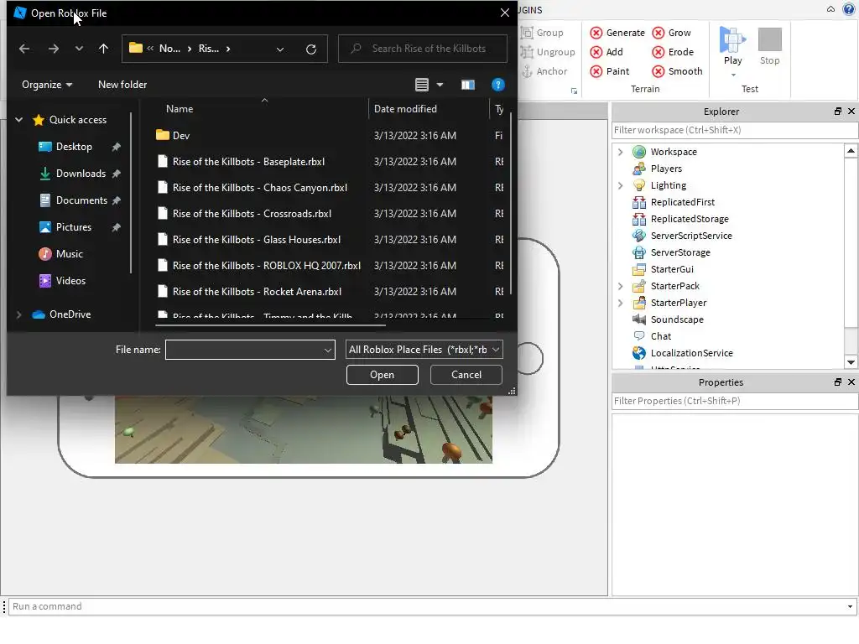
Task: Open Videos folder in sidebar
Action: coord(70,281)
